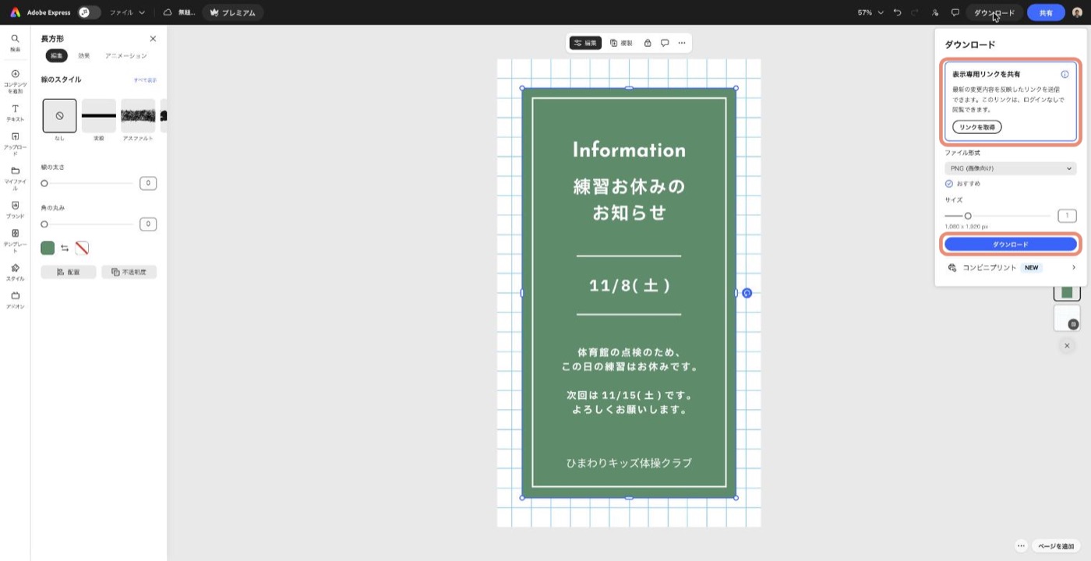Image resolution: width=1091 pixels, height=561 pixels.
Task: Open the PNG file format dropdown
Action: point(1011,168)
